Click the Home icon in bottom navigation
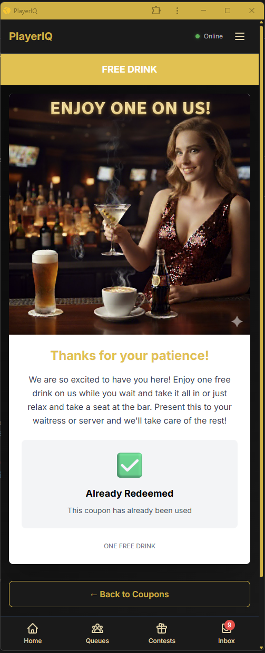Image resolution: width=265 pixels, height=653 pixels. point(33,628)
